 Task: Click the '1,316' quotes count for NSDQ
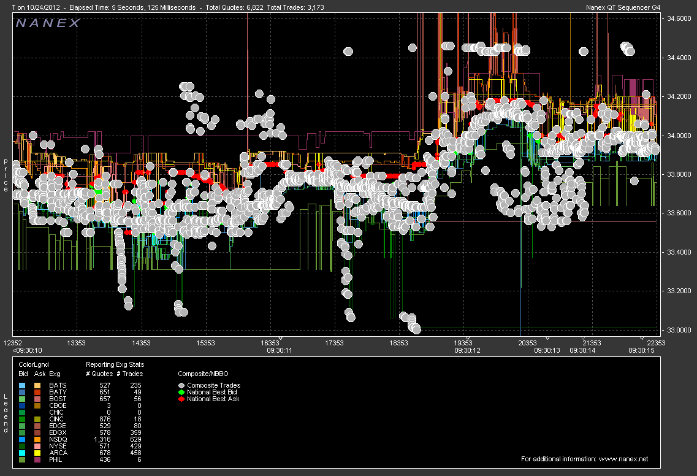[102, 440]
